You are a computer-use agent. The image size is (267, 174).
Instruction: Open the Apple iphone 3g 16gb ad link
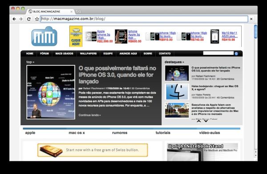(104, 35)
